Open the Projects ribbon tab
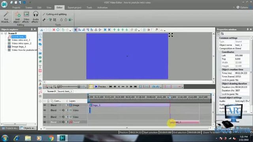 coord(16,7)
